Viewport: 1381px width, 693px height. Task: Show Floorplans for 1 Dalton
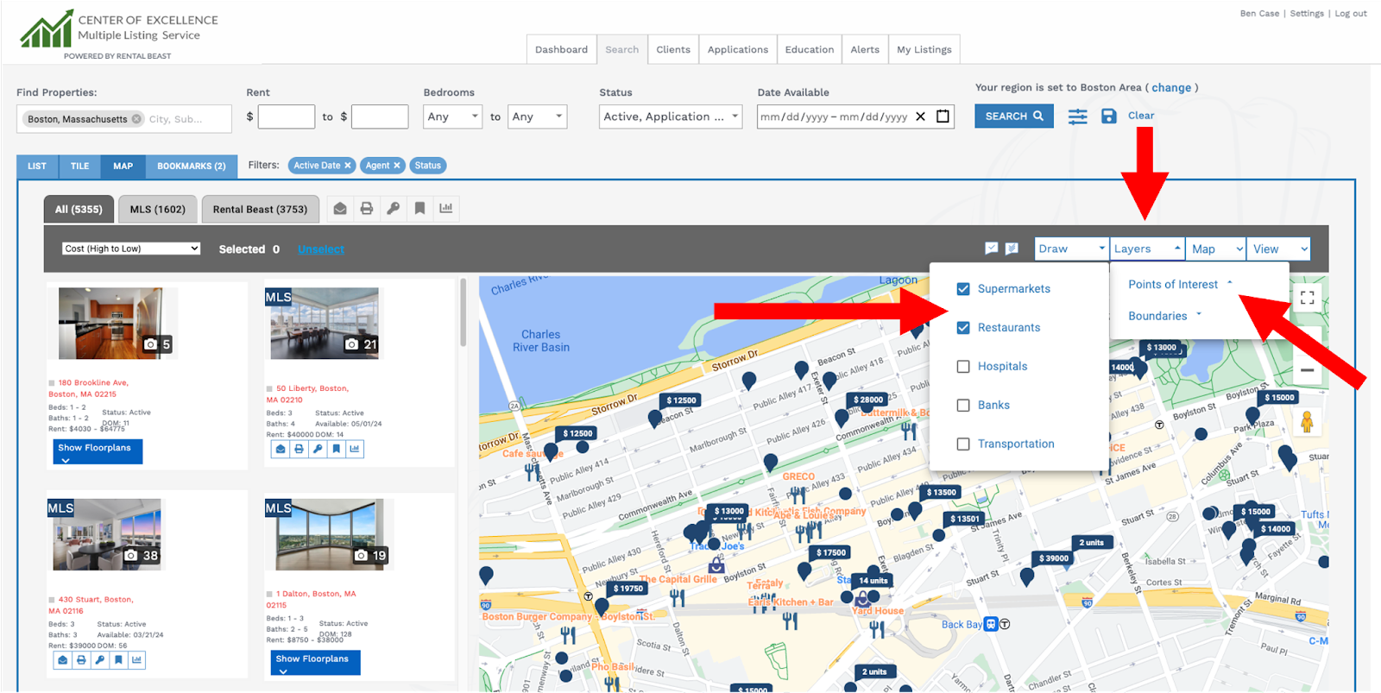point(315,662)
